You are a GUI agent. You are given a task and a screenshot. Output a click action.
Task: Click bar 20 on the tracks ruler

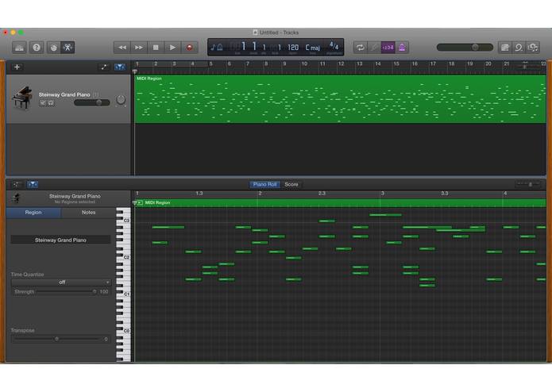[x=488, y=64]
